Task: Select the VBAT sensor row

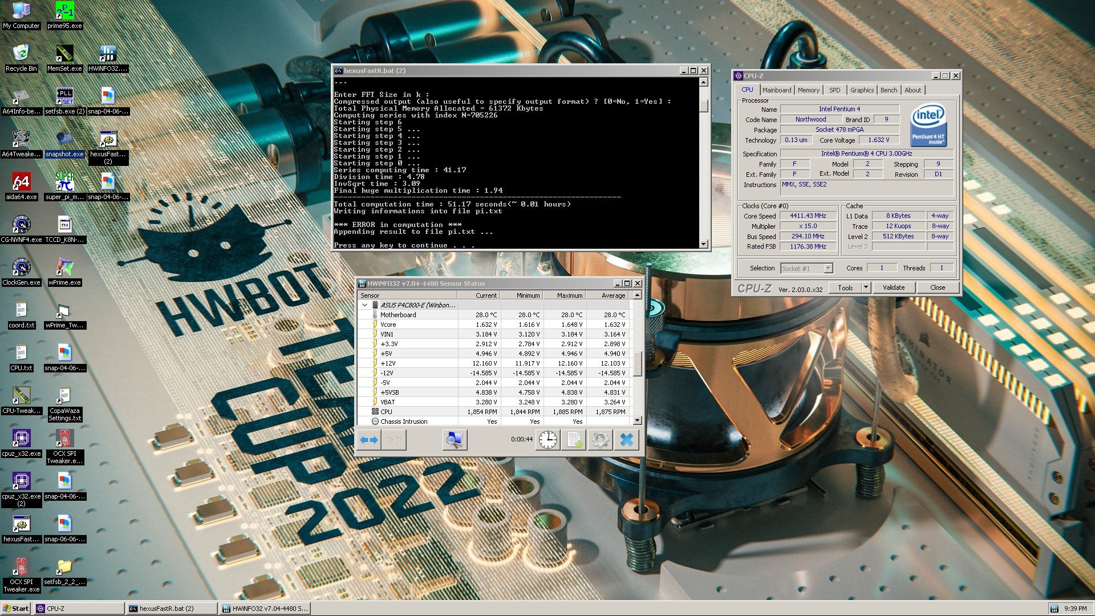Action: (x=494, y=402)
